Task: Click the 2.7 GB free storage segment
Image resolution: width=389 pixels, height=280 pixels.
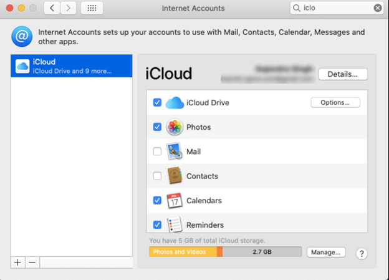Action: pyautogui.click(x=262, y=252)
